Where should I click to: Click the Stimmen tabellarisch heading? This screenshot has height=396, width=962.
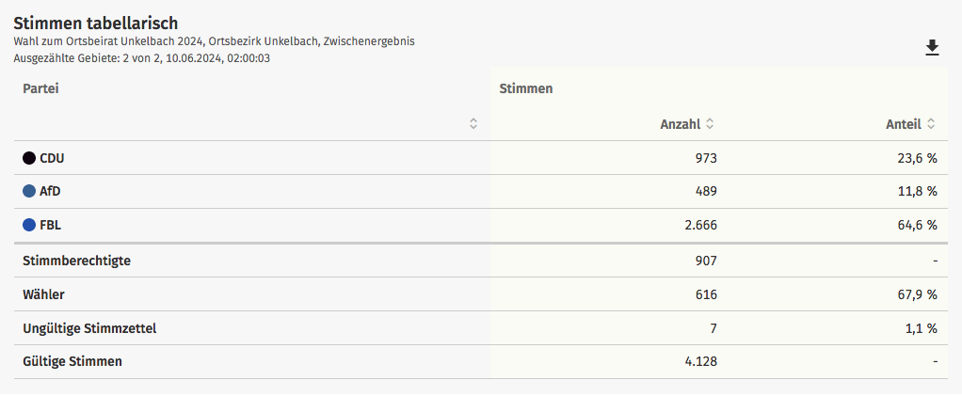(x=96, y=24)
